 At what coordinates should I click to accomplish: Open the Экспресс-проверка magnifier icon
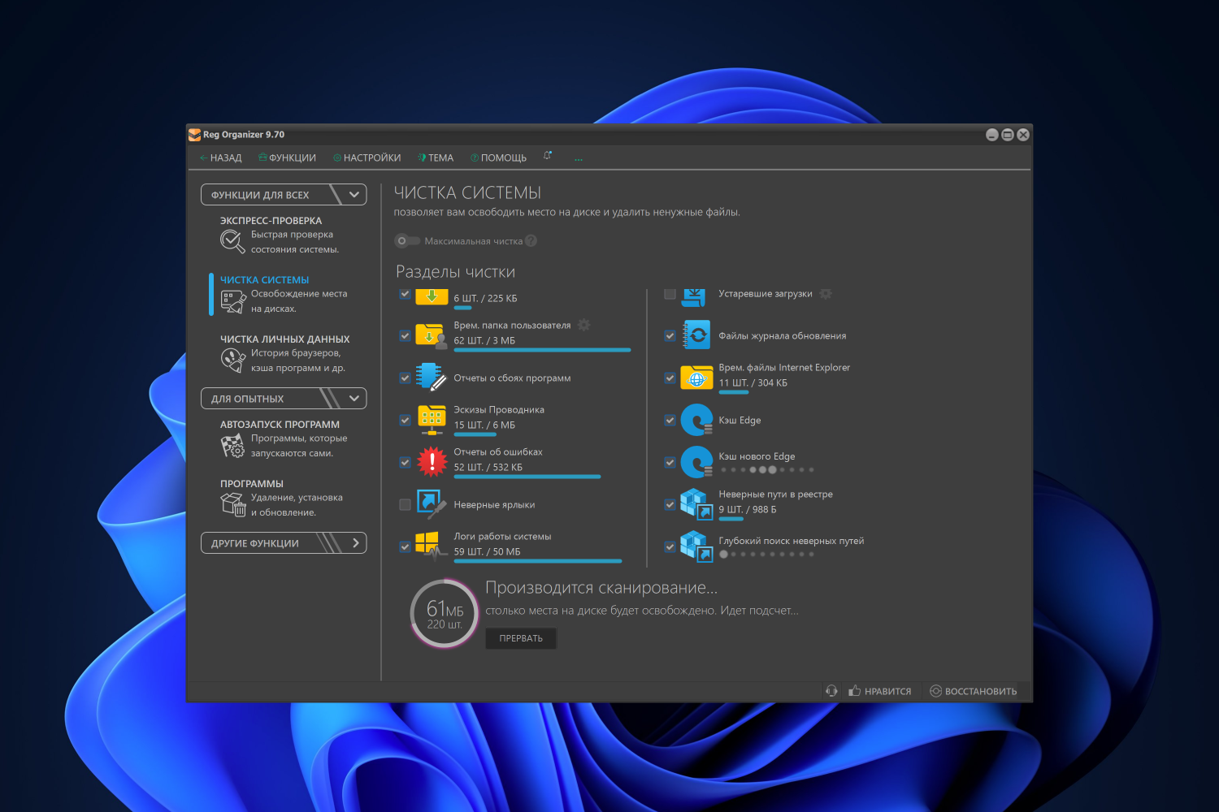click(x=232, y=241)
